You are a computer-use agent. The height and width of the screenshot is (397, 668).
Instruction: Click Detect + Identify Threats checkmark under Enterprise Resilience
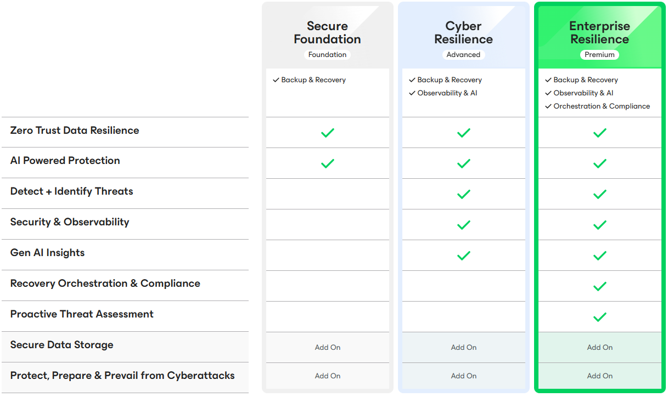point(600,194)
